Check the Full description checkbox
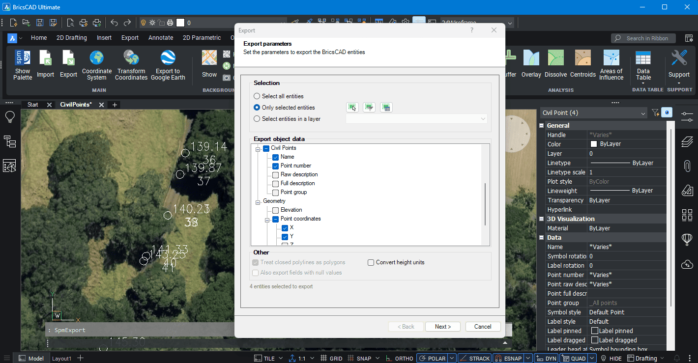 click(276, 184)
